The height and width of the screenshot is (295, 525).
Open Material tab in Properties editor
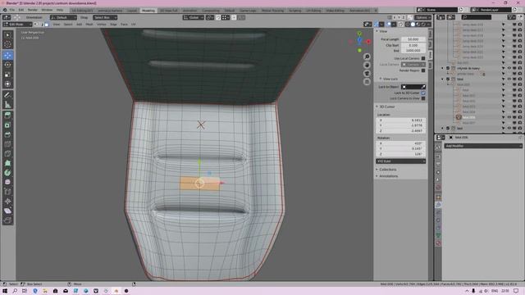438,243
